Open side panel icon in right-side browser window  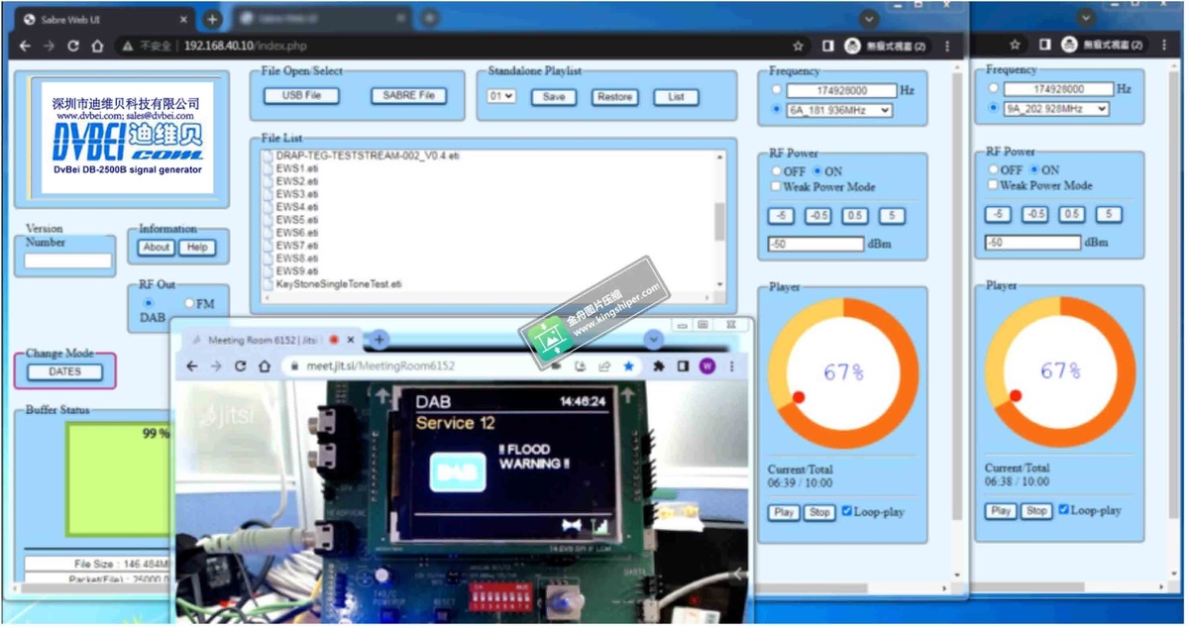click(x=1044, y=45)
